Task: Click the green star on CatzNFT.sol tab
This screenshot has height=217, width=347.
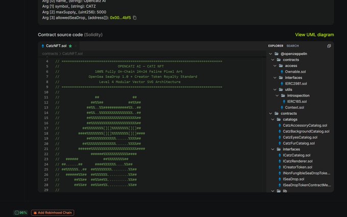Action: 70,46
